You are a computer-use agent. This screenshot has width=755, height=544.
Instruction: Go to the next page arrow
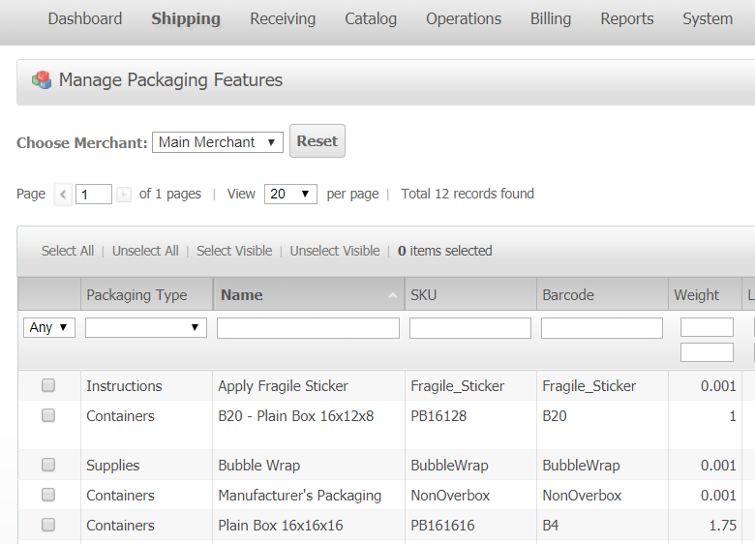[124, 195]
